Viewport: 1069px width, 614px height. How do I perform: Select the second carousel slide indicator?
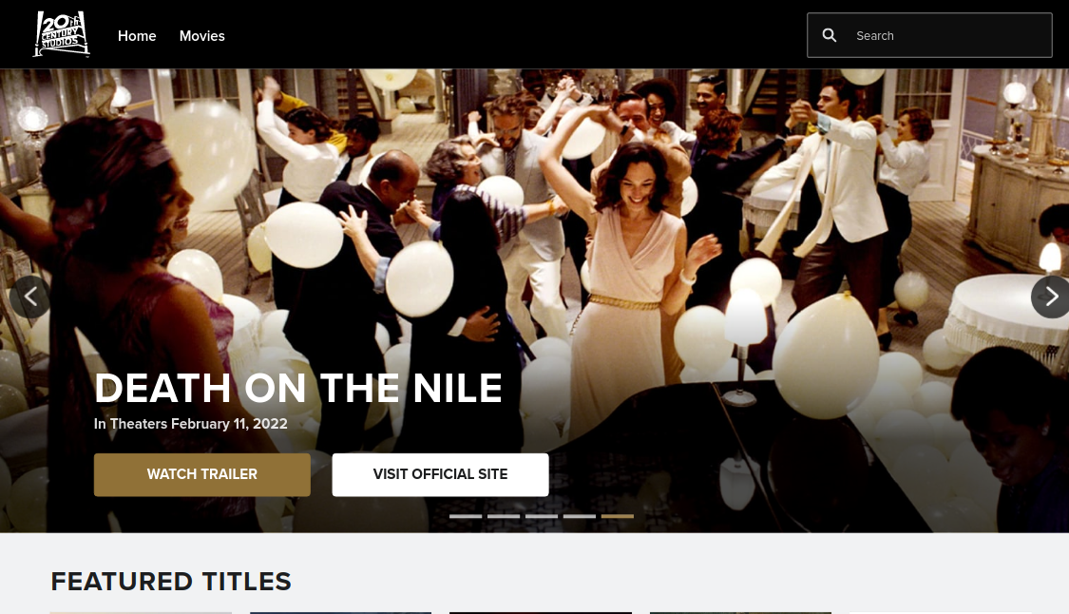pos(504,516)
